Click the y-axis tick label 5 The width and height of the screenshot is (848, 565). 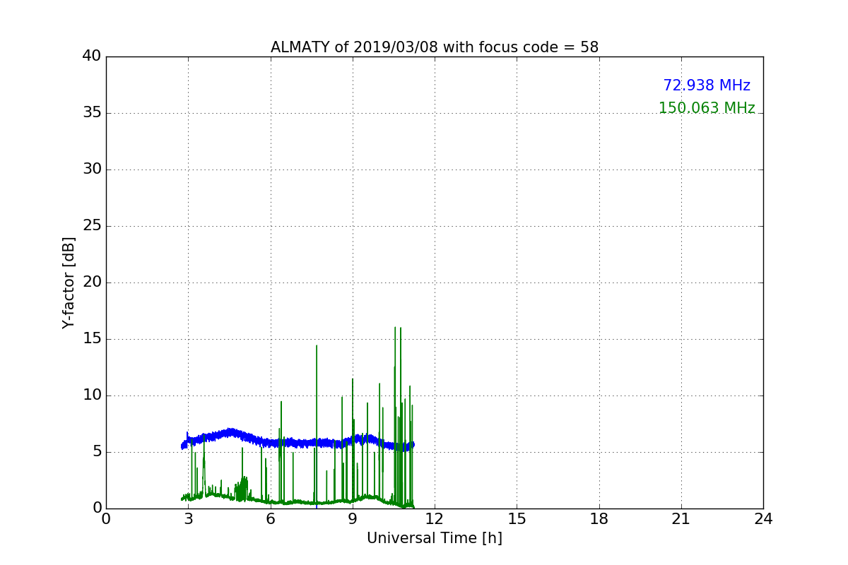(x=96, y=452)
